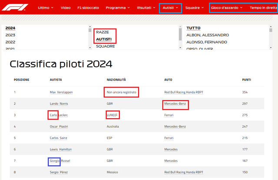Click Messico nationality cell
The width and height of the screenshot is (278, 180).
click(x=112, y=172)
